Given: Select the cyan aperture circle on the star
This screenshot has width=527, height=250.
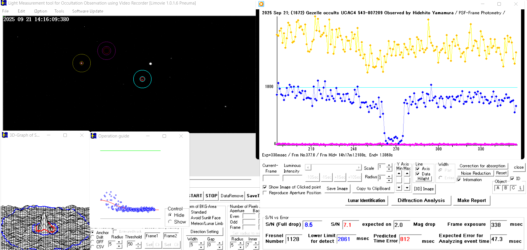Looking at the screenshot, I should (142, 79).
